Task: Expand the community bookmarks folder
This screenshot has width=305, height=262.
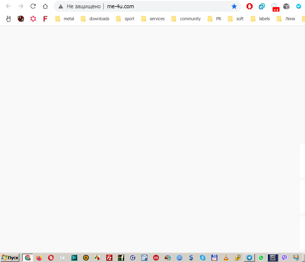Action: (x=186, y=19)
